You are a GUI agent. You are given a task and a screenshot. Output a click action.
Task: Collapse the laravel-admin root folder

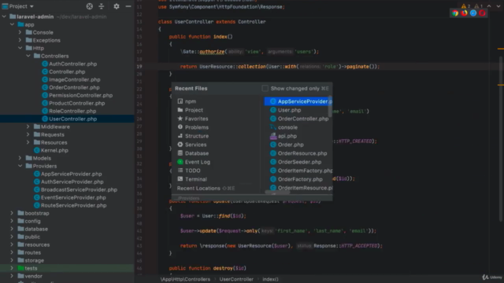click(x=4, y=17)
